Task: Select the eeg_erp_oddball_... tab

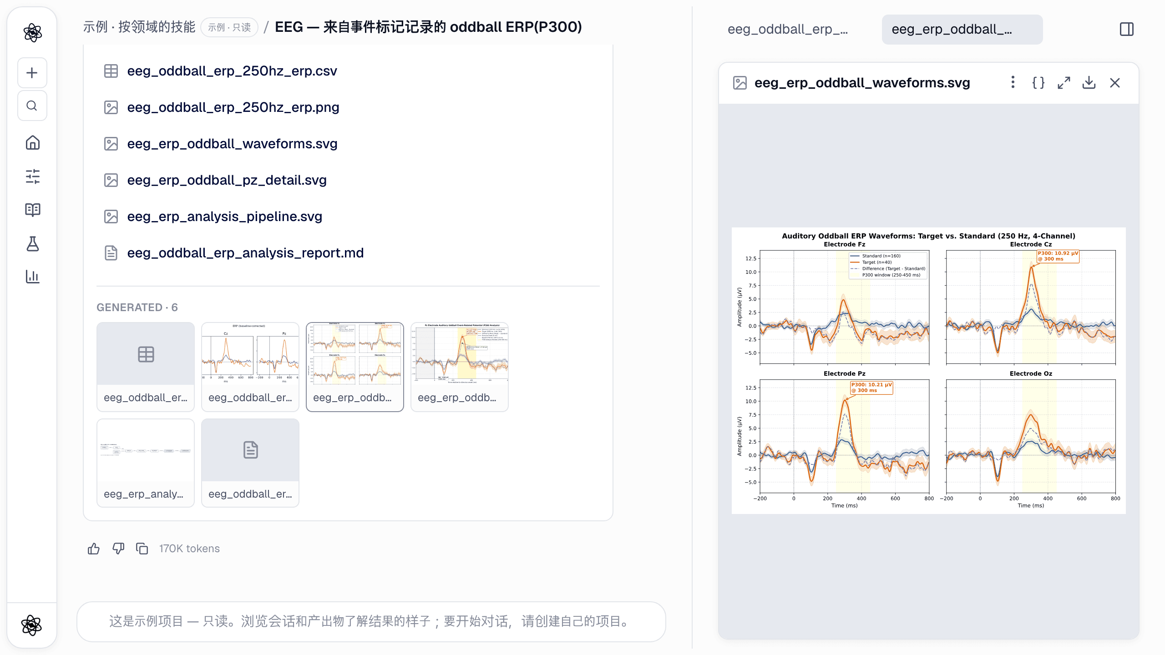Action: coord(962,30)
